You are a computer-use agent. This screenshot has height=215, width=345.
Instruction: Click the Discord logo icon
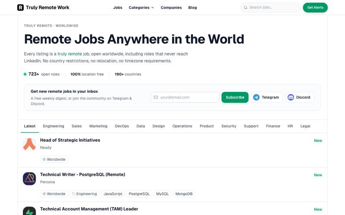(x=291, y=97)
